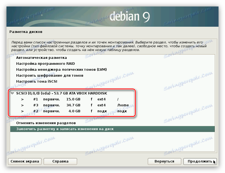Viewport: 225px width, 173px height.
Task: Click the f flag in the 34.7 GB row
Action: coord(91,105)
